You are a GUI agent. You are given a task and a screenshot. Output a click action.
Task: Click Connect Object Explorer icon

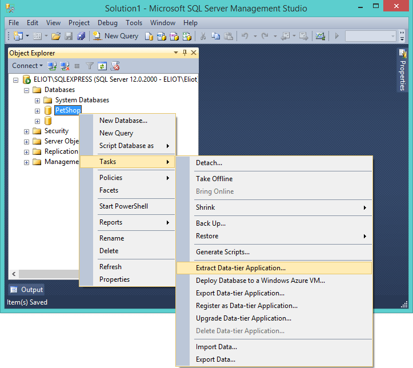tap(52, 66)
